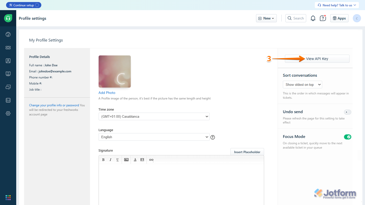Click the notifications bell icon
The height and width of the screenshot is (205, 365).
click(313, 18)
